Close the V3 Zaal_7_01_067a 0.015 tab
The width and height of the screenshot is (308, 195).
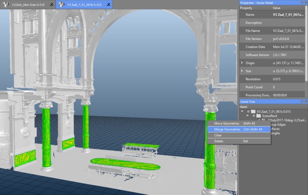pyautogui.click(x=108, y=5)
